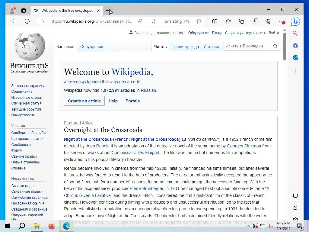Open Свежие правки sidebar link
The height and width of the screenshot is (232, 309).
tap(24, 156)
